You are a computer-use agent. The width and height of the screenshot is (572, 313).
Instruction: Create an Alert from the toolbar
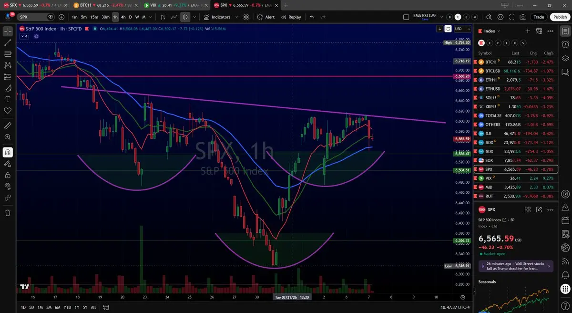[x=266, y=17]
